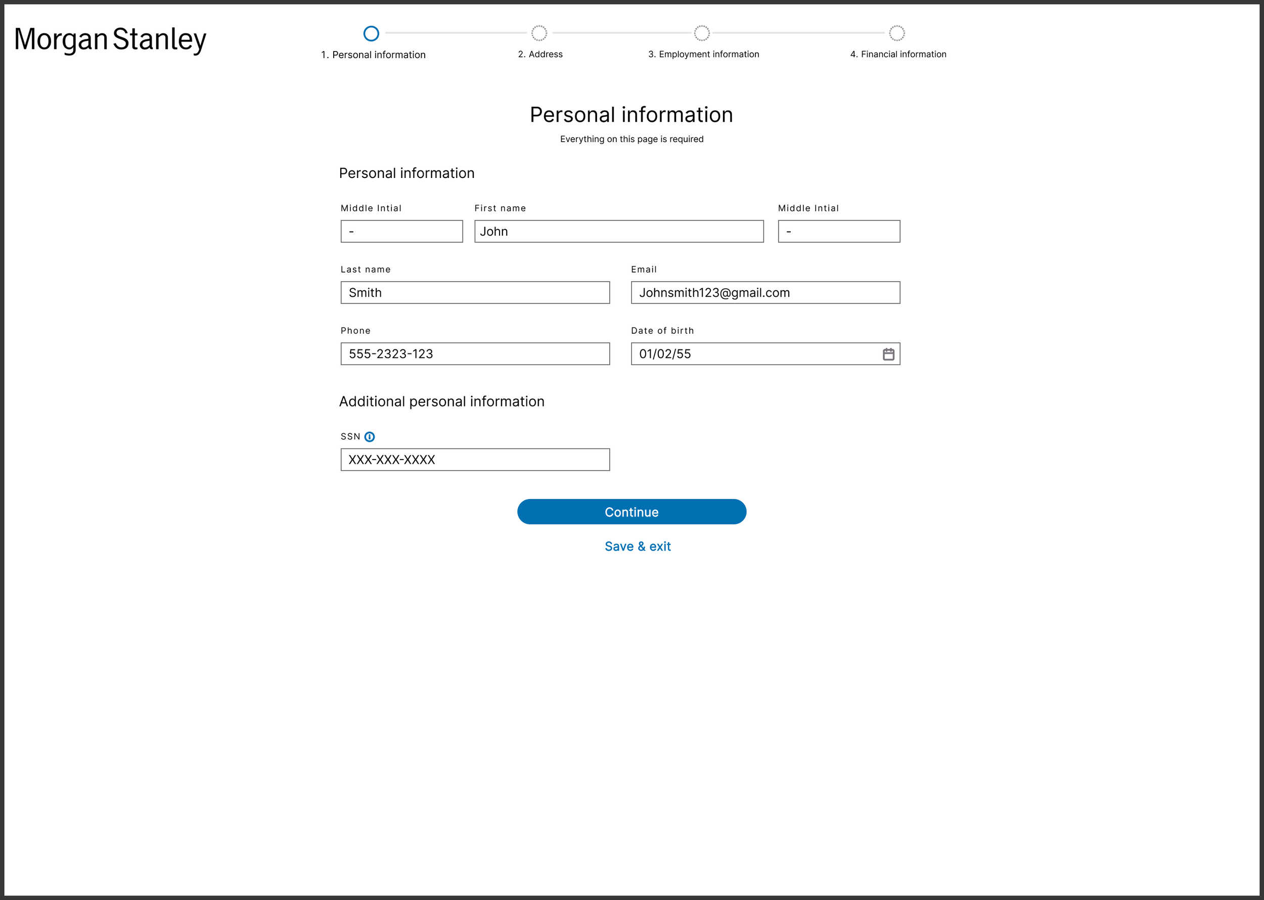This screenshot has width=1264, height=900.
Task: Click the '4. Financial information' step label
Action: point(898,54)
